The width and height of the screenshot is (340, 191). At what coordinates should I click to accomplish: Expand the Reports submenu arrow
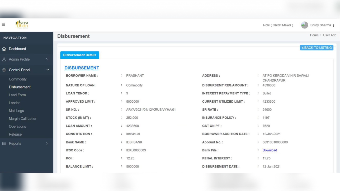coord(47,144)
